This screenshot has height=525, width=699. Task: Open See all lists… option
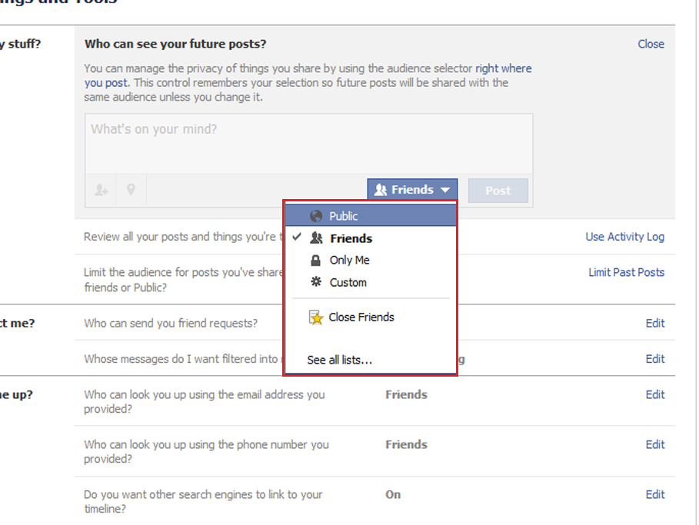[x=340, y=360]
